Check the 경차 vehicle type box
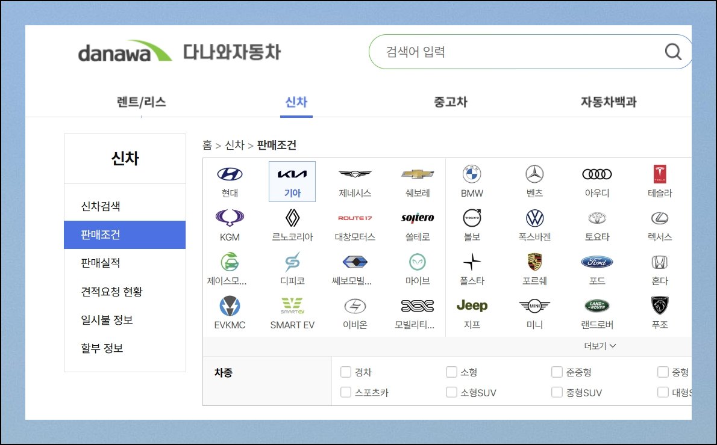The height and width of the screenshot is (445, 717). [x=346, y=372]
